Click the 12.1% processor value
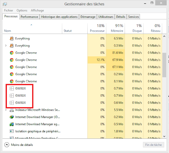 tap(101, 60)
